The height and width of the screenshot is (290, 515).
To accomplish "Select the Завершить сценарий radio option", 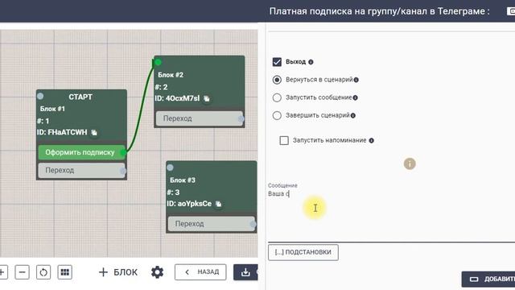I will tap(277, 115).
